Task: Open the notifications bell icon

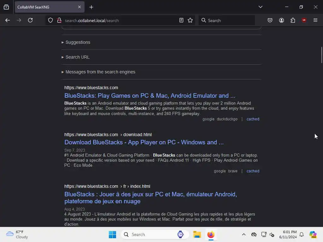Action: coord(302,234)
